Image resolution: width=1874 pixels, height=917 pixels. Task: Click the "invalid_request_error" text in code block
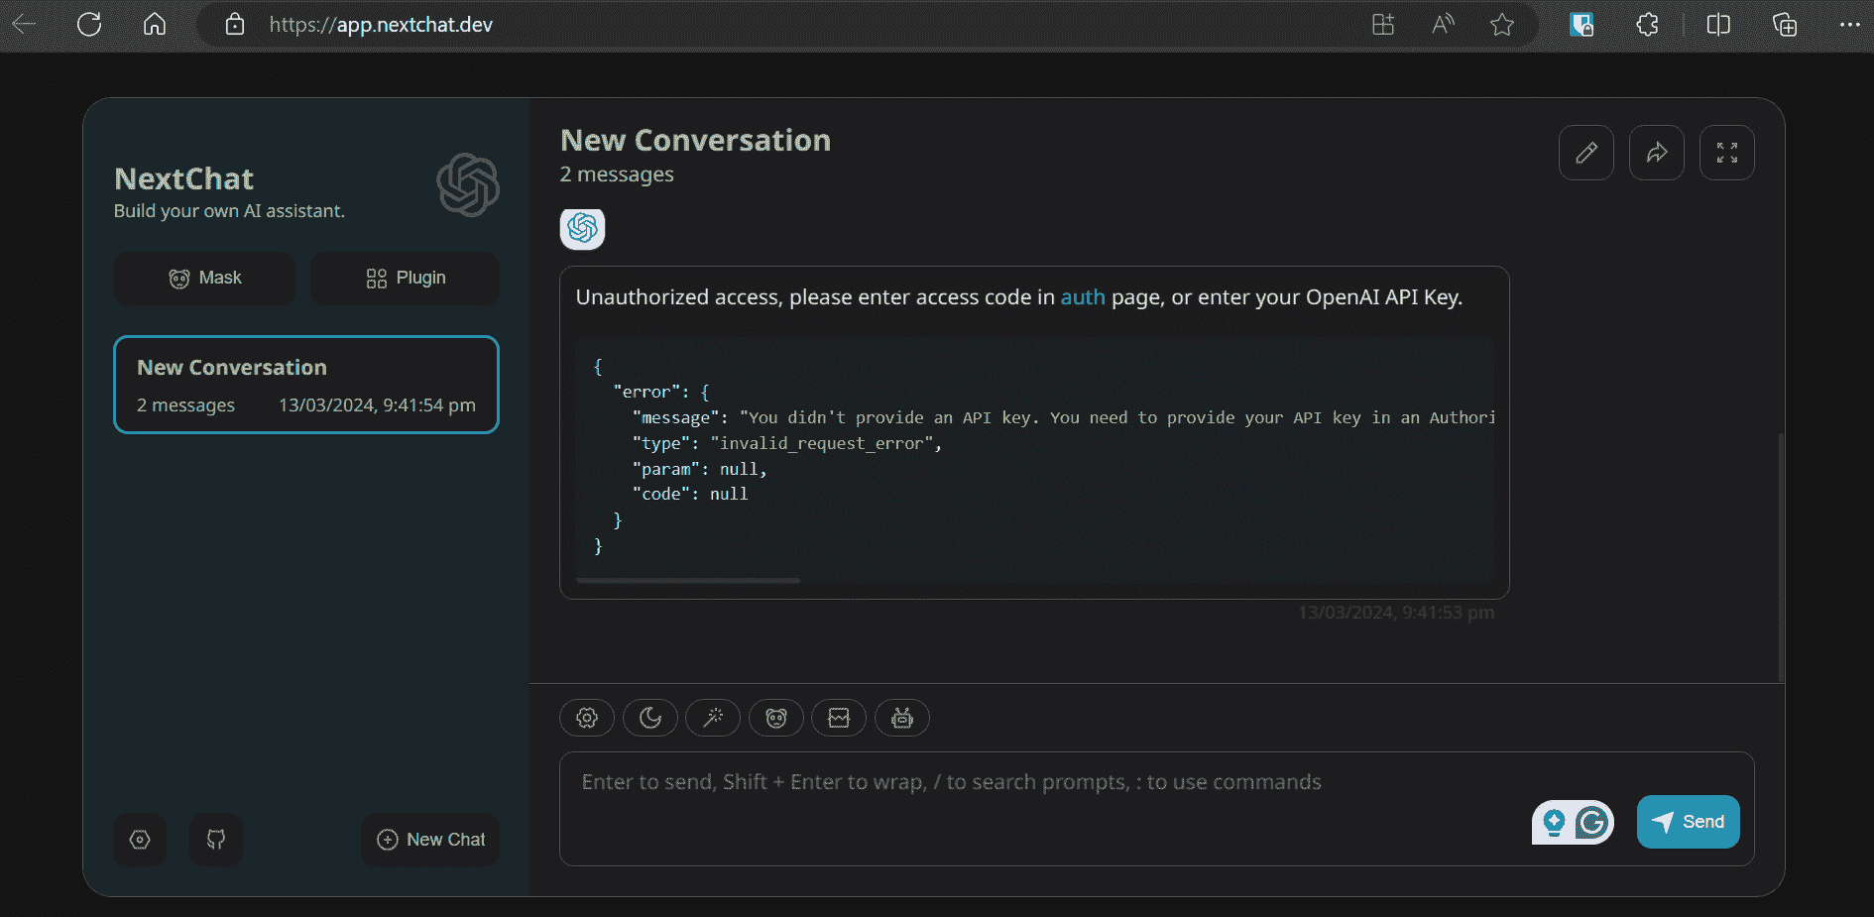(821, 443)
